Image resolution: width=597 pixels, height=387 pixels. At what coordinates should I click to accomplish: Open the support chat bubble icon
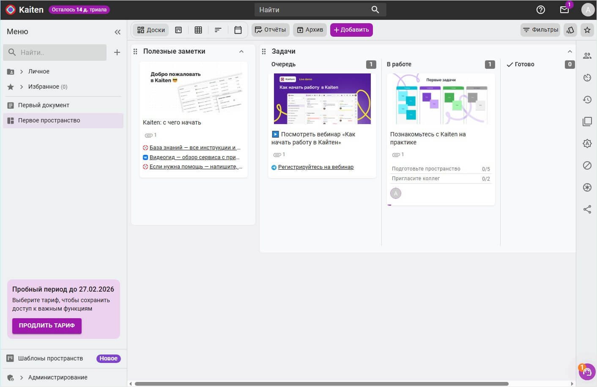[x=587, y=372]
